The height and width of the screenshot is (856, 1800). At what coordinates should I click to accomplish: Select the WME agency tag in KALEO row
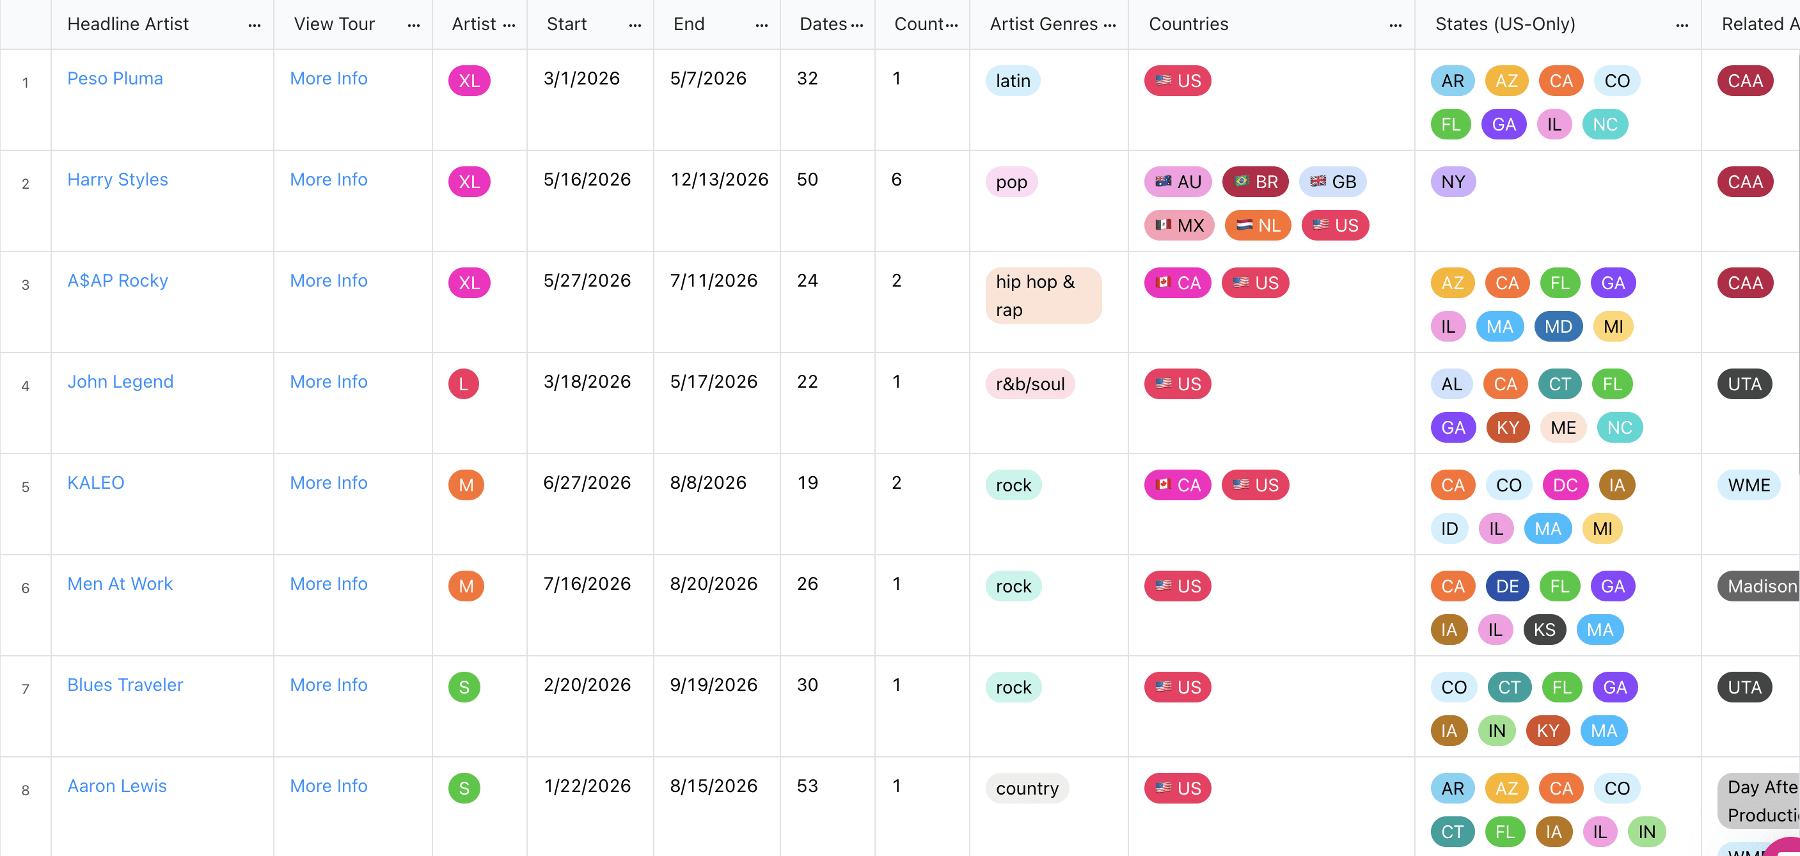click(x=1748, y=486)
